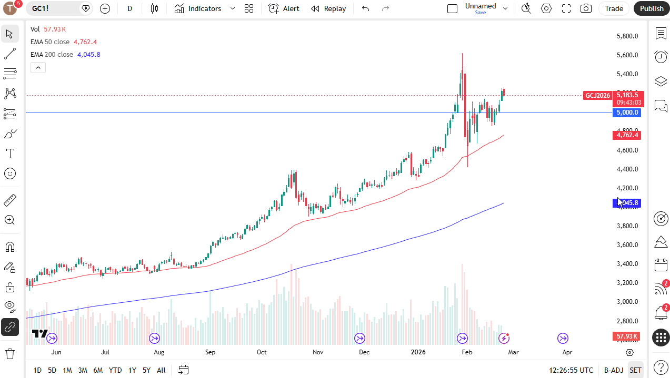The height and width of the screenshot is (378, 670).
Task: Switch to the All range
Action: 161,370
